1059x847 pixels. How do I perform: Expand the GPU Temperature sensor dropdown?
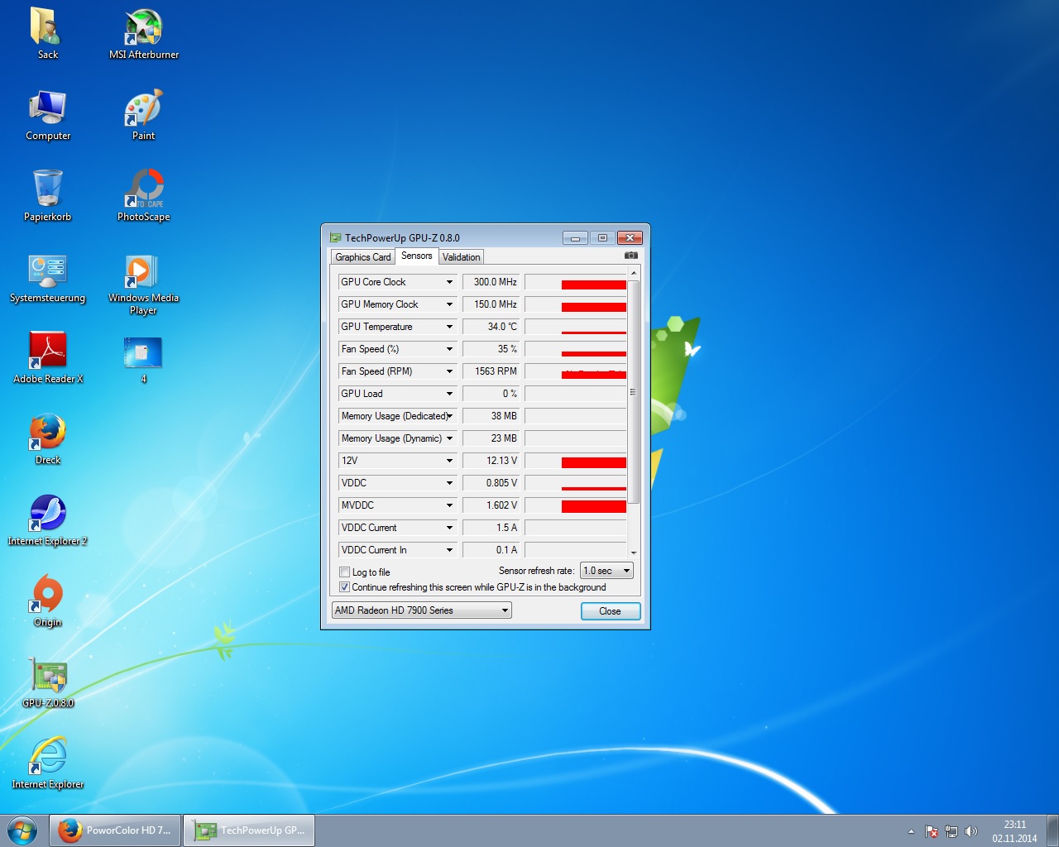(x=450, y=327)
